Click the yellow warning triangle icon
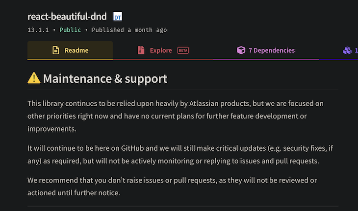Viewport: 358px width, 211px height. coord(34,78)
